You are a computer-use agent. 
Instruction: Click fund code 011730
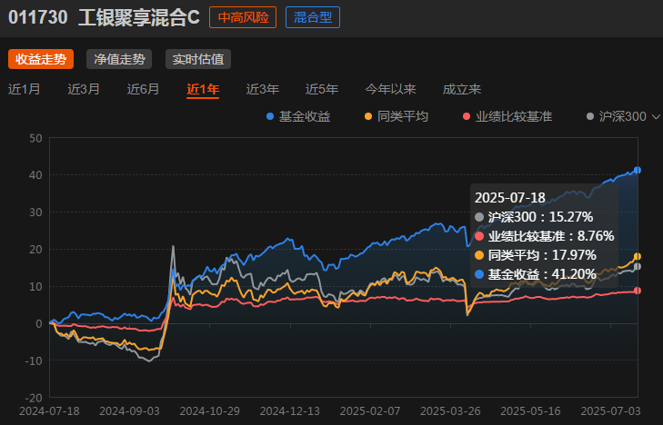[38, 18]
